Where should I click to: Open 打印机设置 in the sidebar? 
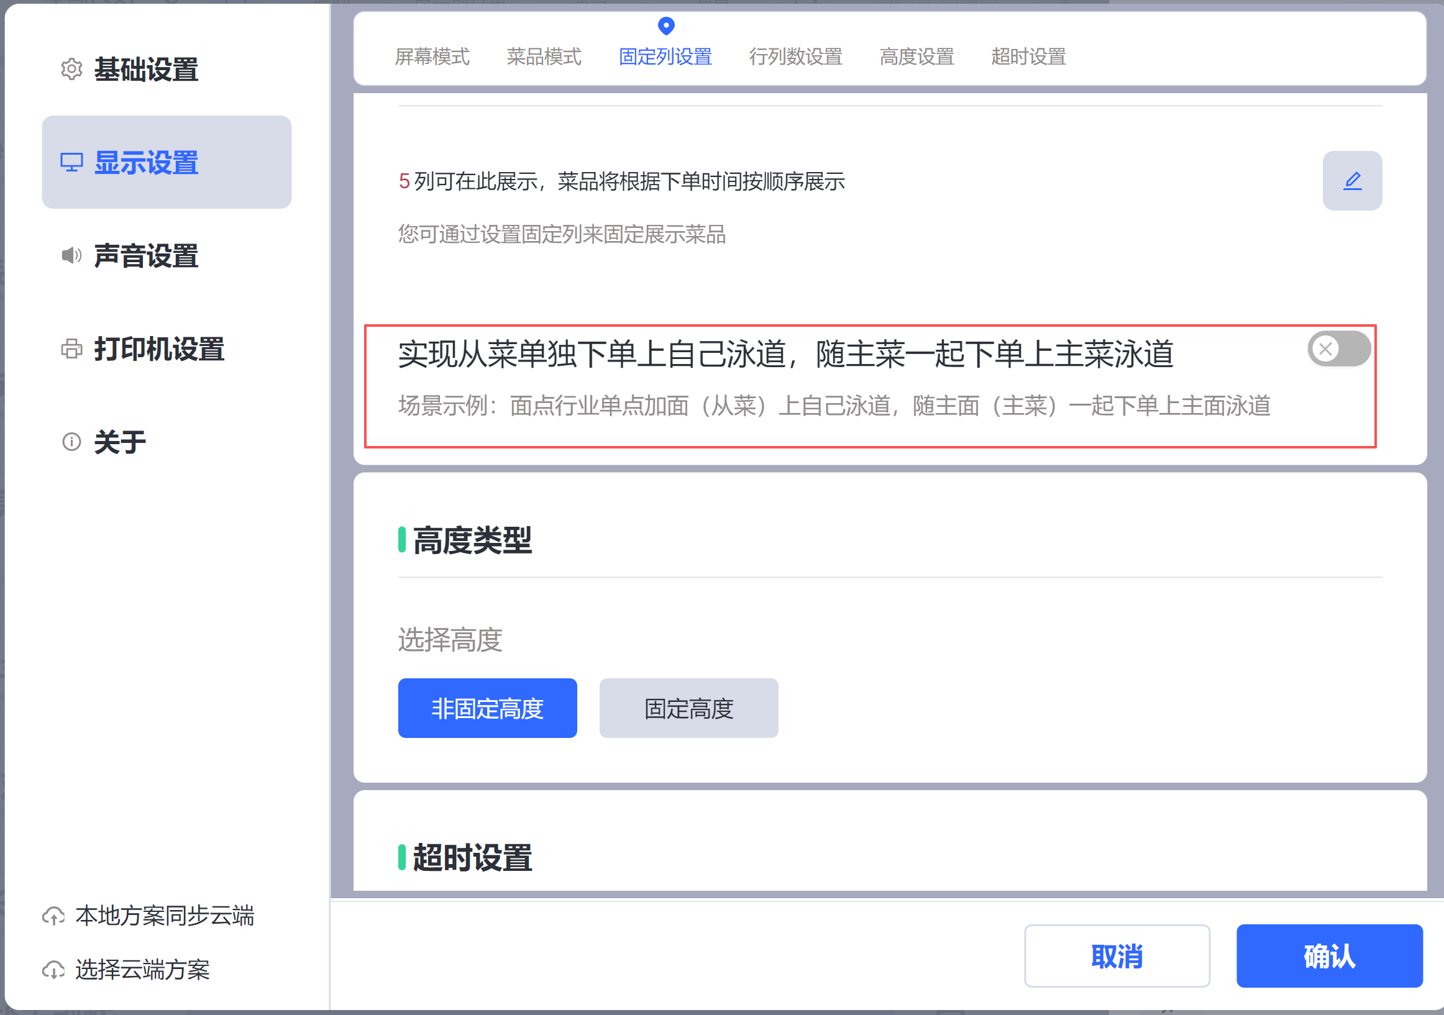click(x=158, y=349)
